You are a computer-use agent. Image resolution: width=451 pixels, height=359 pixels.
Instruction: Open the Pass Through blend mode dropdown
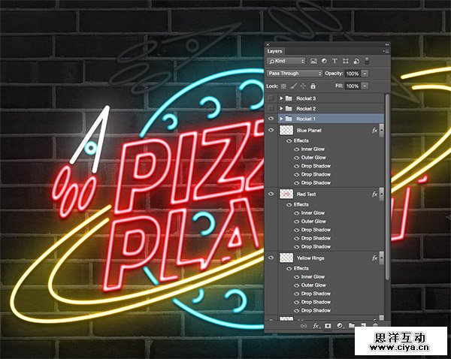[x=294, y=74]
